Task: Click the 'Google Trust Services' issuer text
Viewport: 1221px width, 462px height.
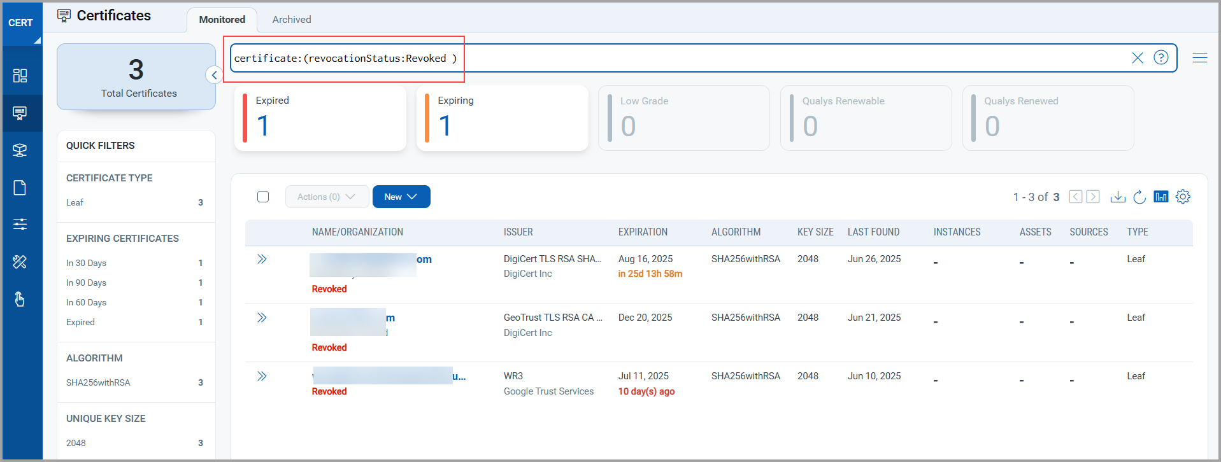Action: click(x=548, y=391)
